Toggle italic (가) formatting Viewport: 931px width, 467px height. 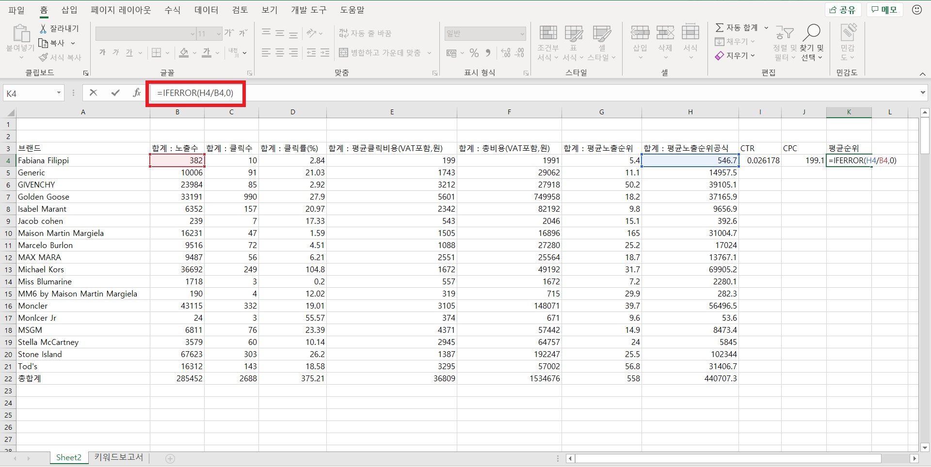(115, 52)
